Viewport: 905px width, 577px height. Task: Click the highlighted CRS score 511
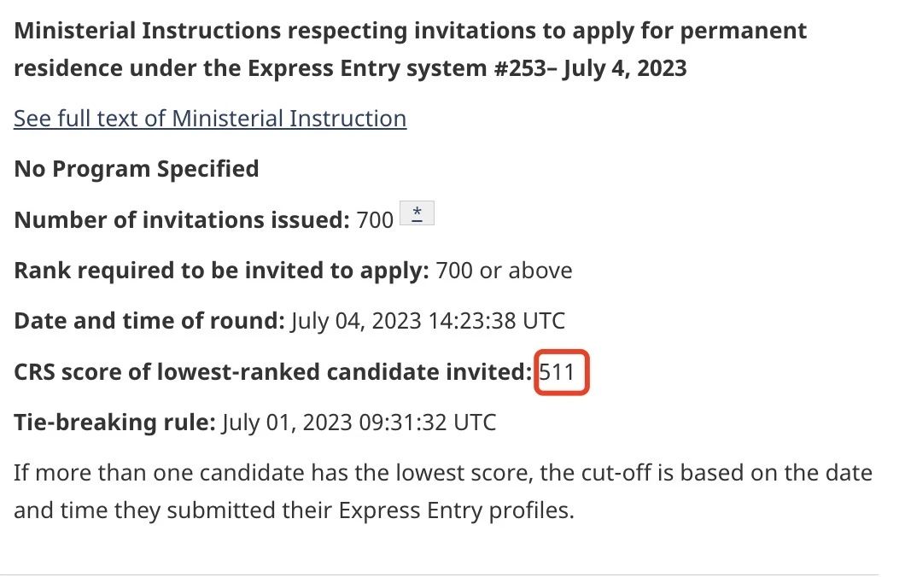557,371
